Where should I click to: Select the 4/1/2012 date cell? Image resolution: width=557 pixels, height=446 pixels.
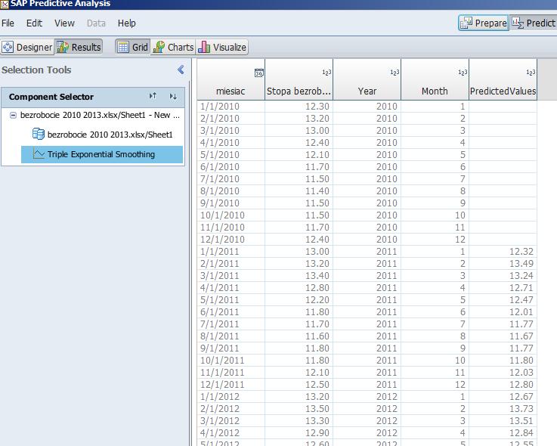231,432
